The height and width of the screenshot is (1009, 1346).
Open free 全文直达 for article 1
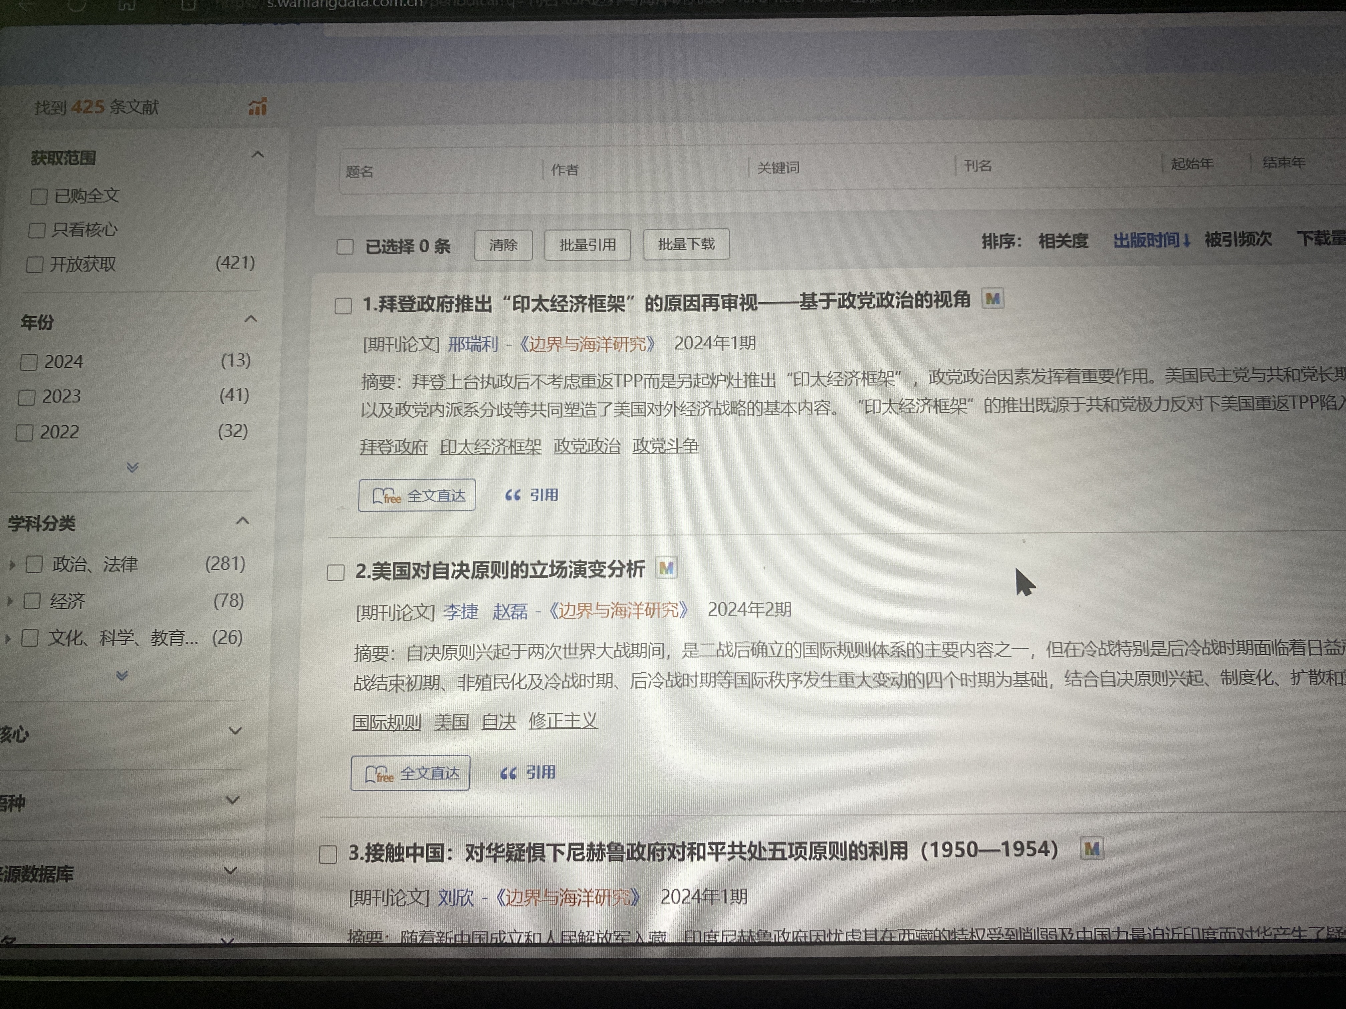(x=417, y=496)
